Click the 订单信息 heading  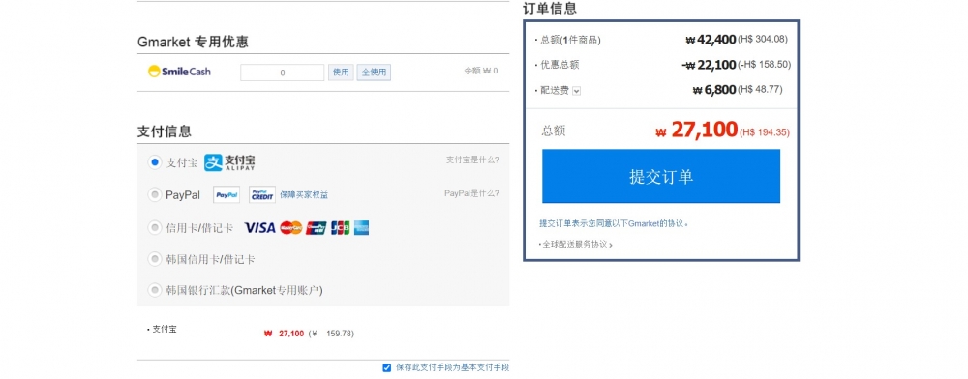550,9
